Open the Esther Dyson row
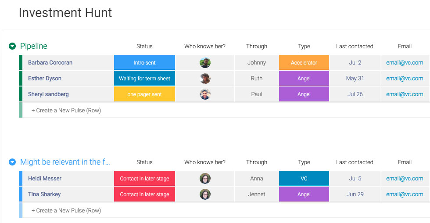This screenshot has height=223, width=430. (x=45, y=79)
